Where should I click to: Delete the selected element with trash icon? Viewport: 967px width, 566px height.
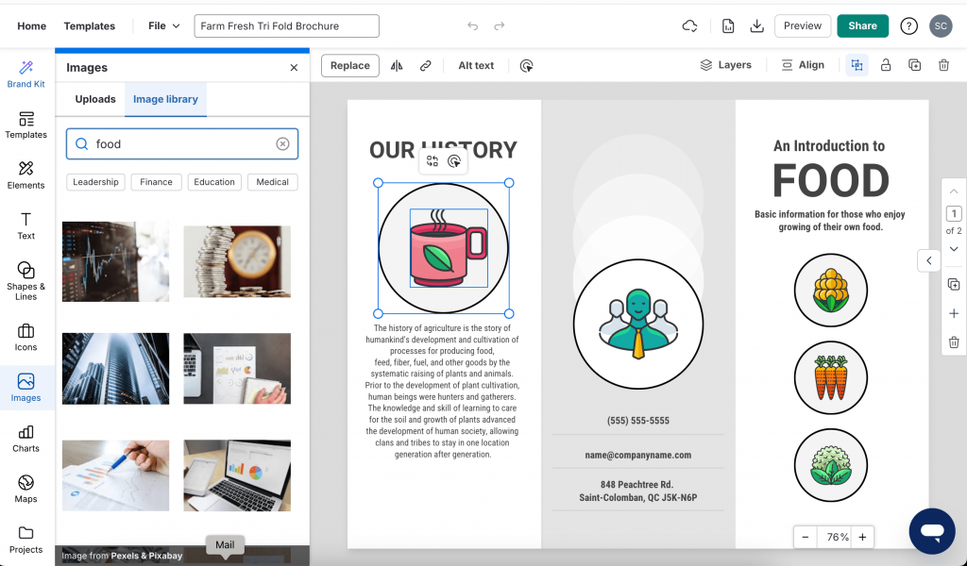pos(943,65)
